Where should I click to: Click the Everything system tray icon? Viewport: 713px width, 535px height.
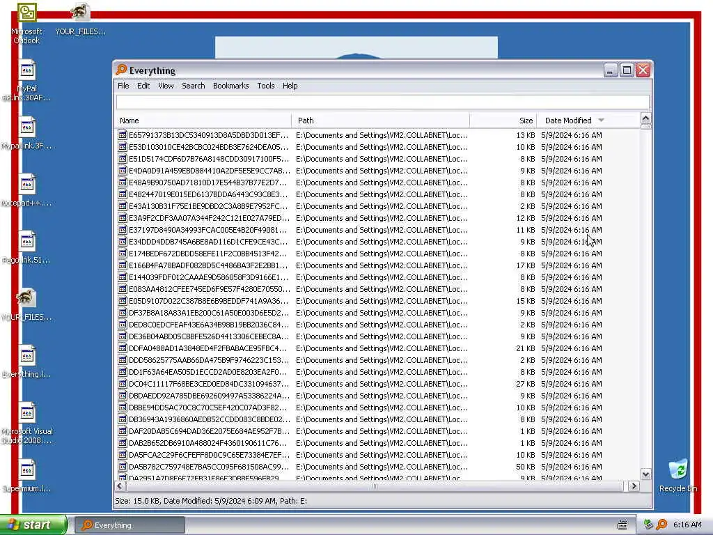pyautogui.click(x=661, y=525)
